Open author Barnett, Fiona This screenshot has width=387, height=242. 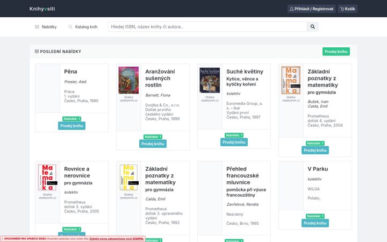157,95
